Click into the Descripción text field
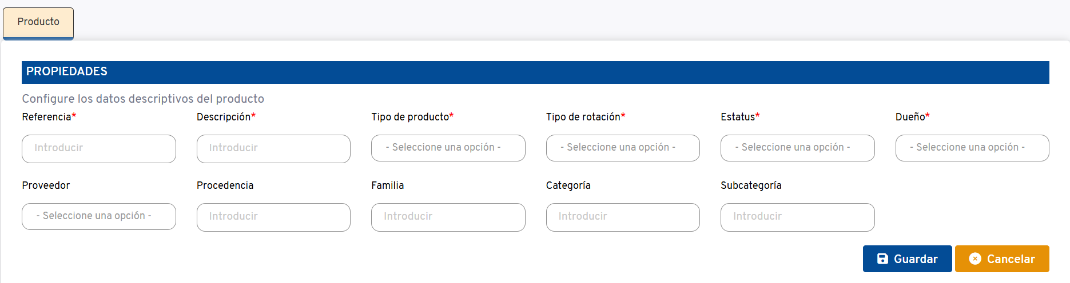This screenshot has width=1070, height=283. coord(273,148)
